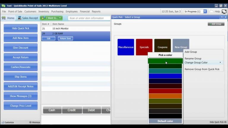Click the Sales Receipt register icon

click(20, 18)
